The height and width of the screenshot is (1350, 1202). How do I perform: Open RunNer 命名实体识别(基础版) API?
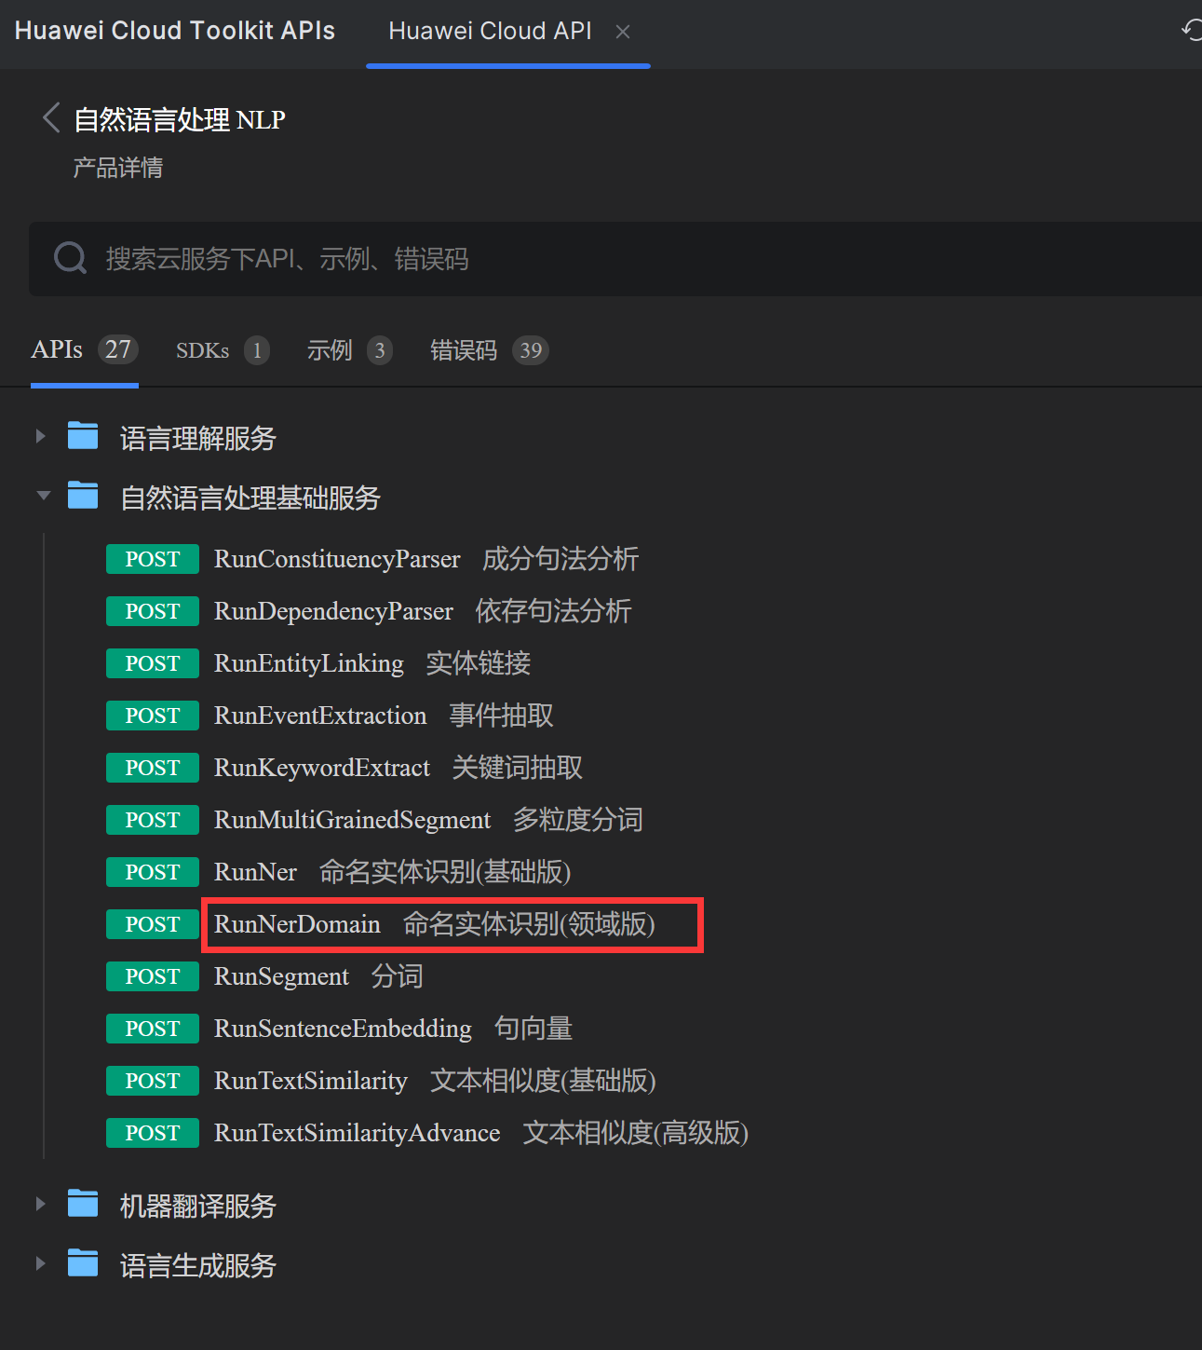coord(392,872)
